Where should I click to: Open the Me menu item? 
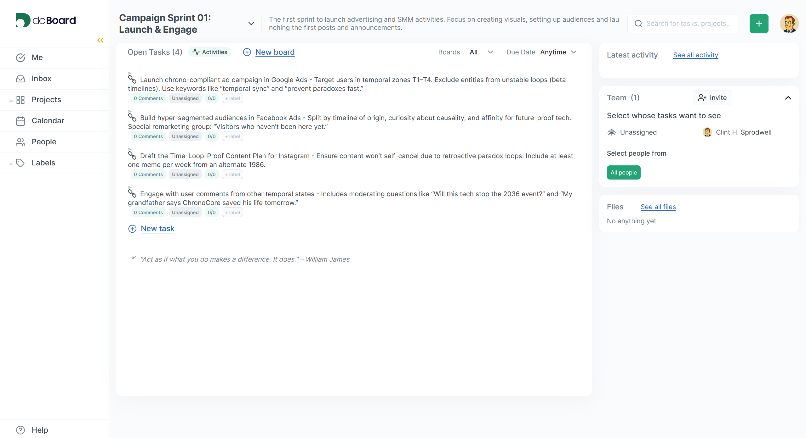coord(37,58)
